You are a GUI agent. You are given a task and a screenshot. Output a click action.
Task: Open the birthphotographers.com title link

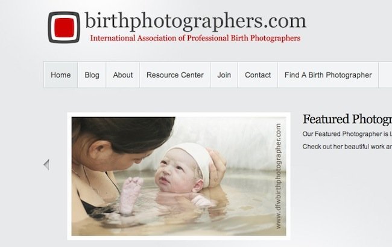[x=195, y=21]
